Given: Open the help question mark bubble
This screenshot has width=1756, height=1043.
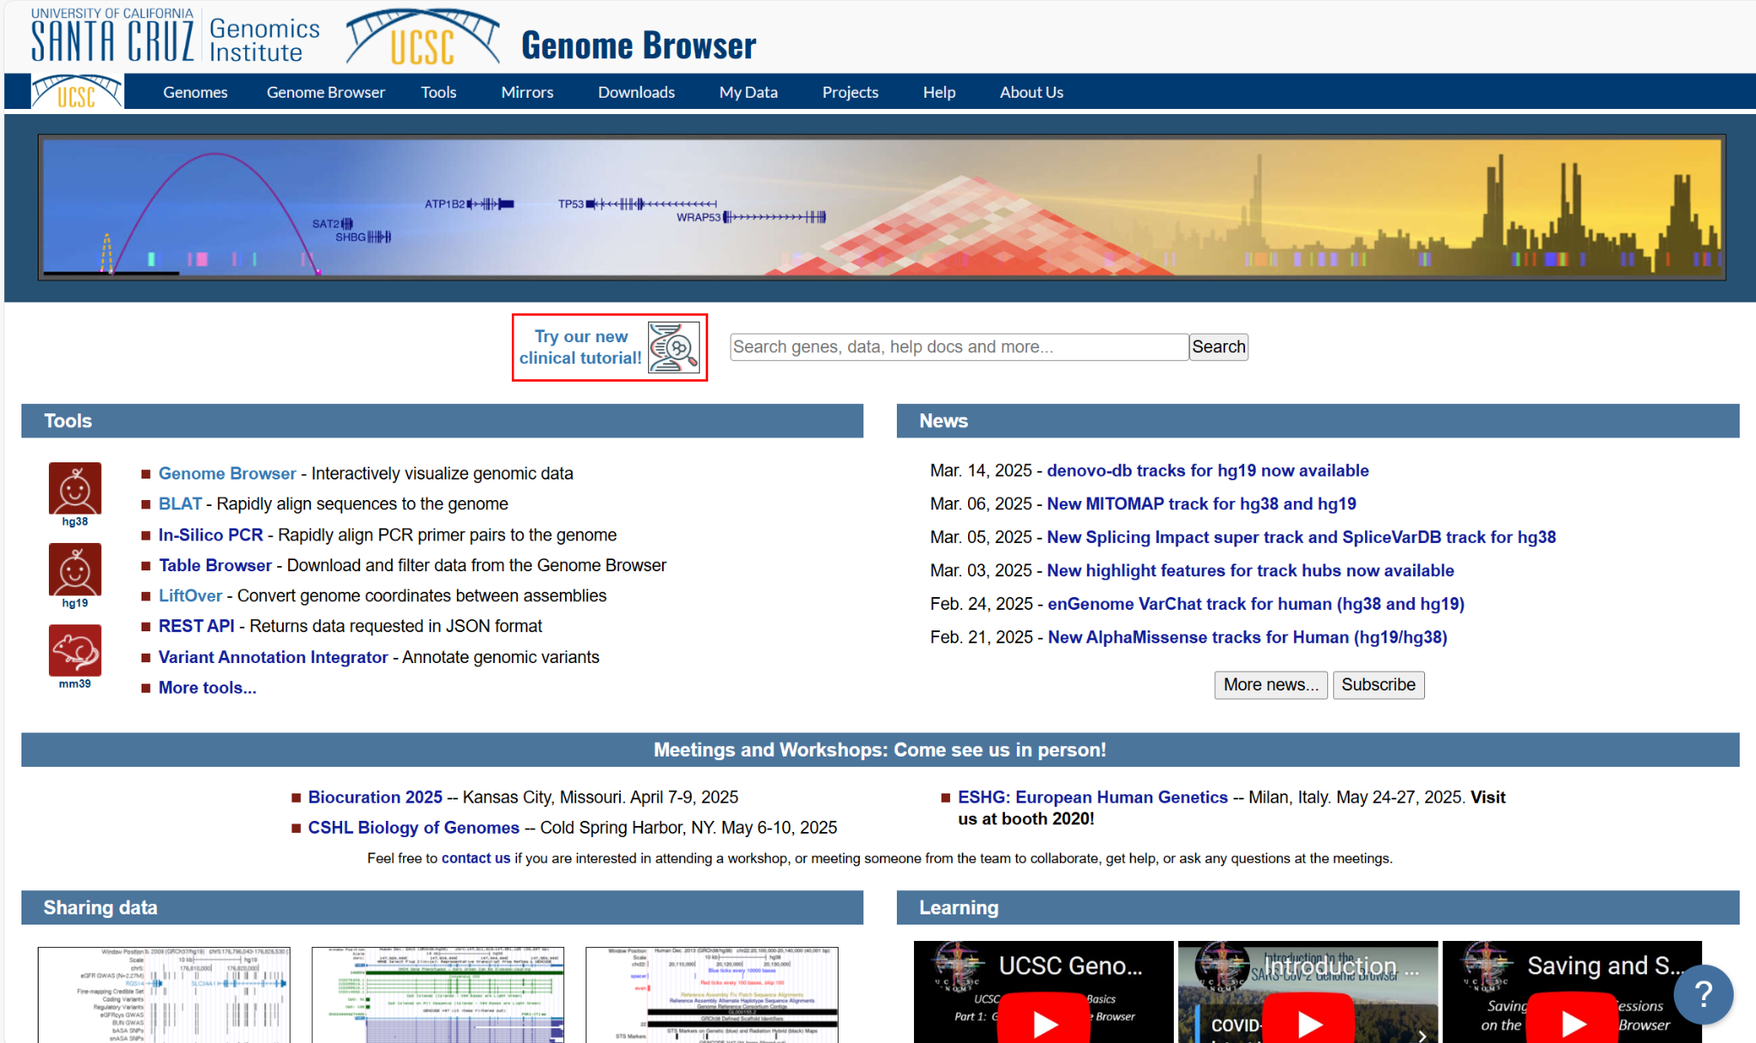Looking at the screenshot, I should [x=1703, y=994].
